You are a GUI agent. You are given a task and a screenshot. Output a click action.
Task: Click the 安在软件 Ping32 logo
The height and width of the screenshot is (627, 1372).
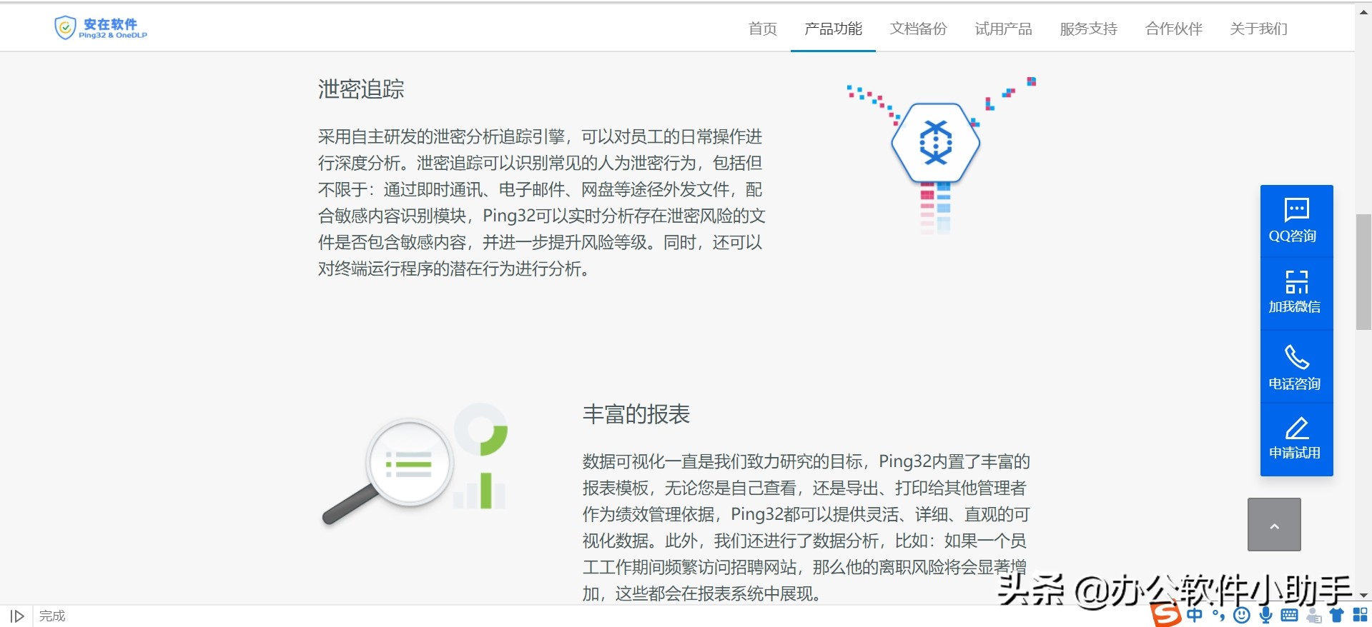[x=101, y=28]
